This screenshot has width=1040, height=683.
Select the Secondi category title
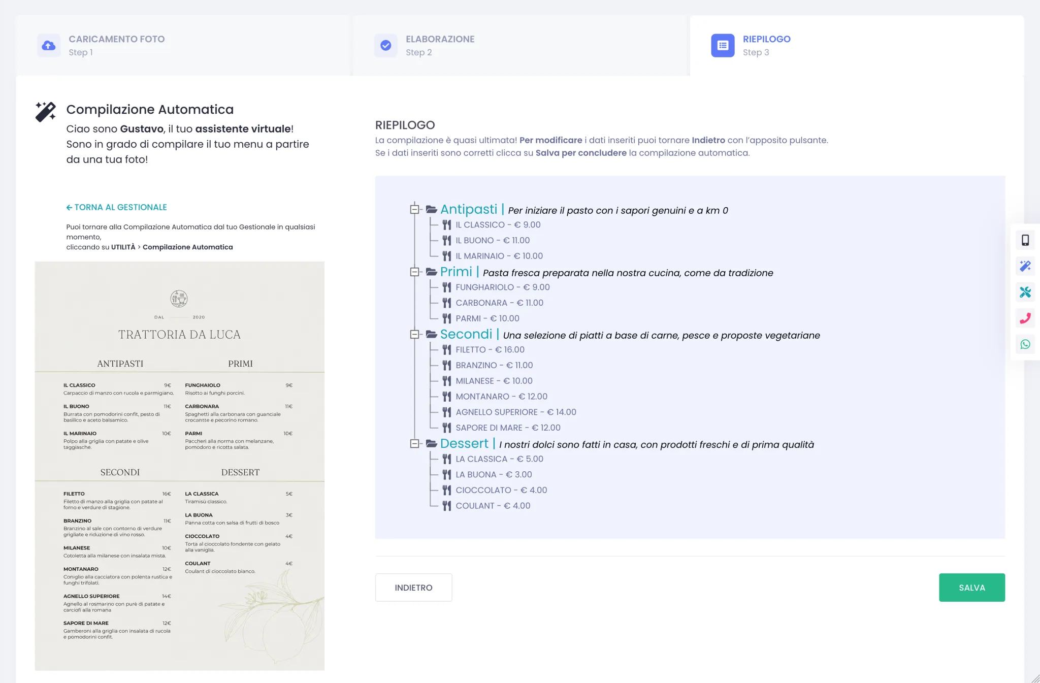pyautogui.click(x=466, y=334)
